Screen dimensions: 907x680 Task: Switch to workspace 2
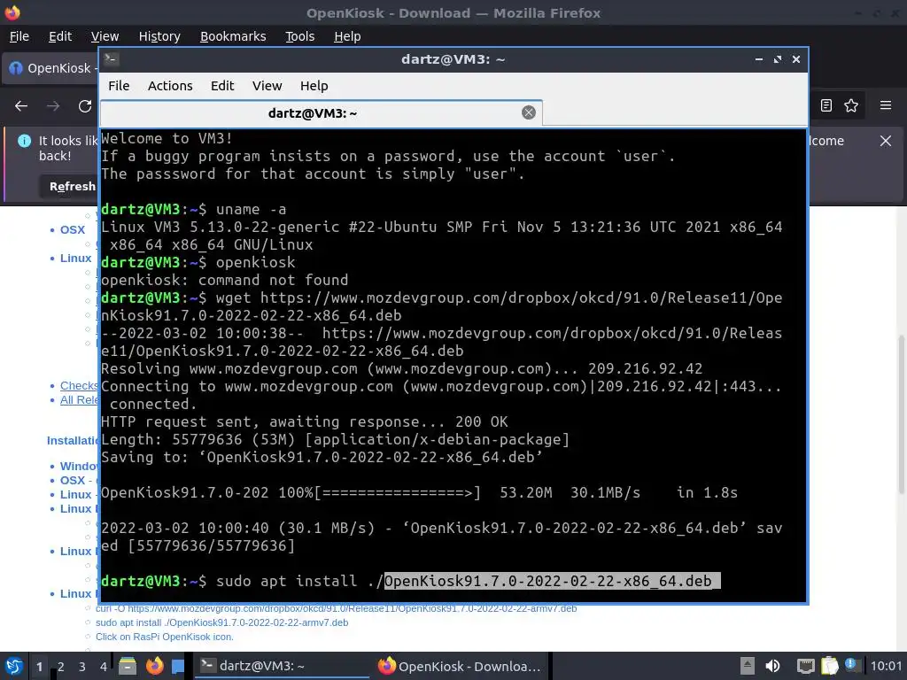click(61, 667)
